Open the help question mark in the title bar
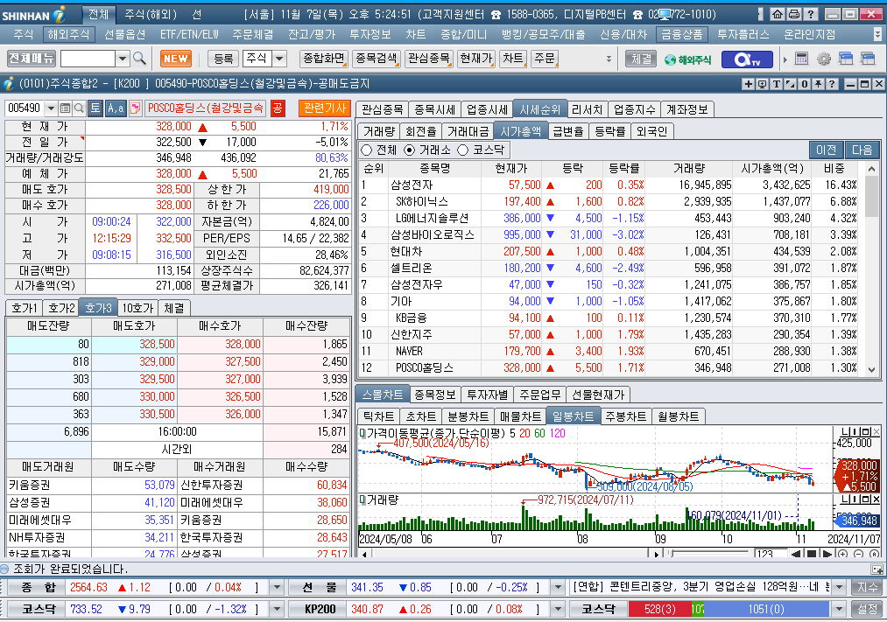Viewport: 887px width, 622px height. tap(811, 14)
